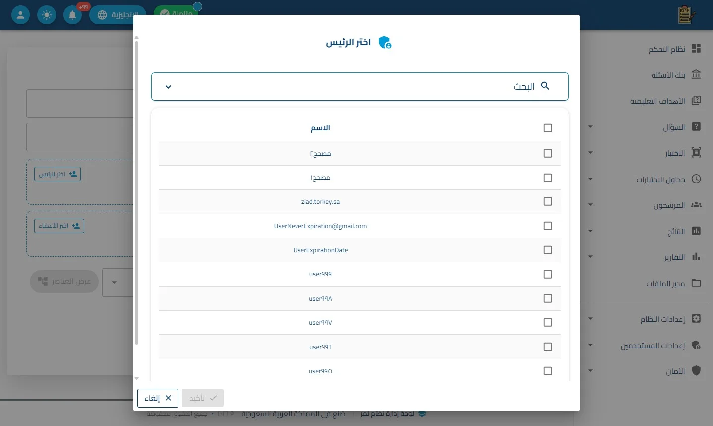This screenshot has width=713, height=426.
Task: Click inside the البحث search field
Action: [x=360, y=87]
